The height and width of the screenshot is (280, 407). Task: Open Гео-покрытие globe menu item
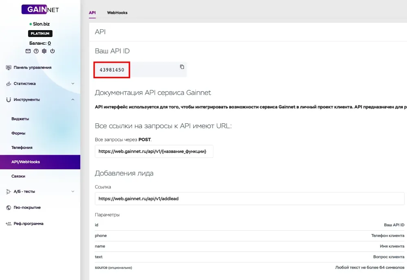(x=27, y=208)
